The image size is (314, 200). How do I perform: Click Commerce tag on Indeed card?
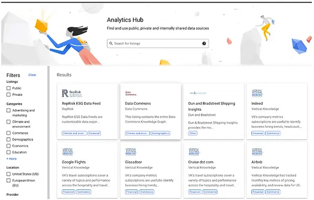tap(273, 134)
